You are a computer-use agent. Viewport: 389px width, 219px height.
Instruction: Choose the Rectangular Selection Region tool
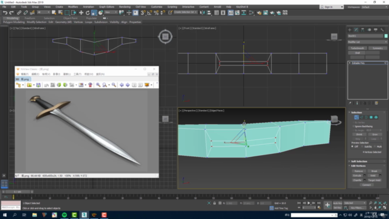67,13
